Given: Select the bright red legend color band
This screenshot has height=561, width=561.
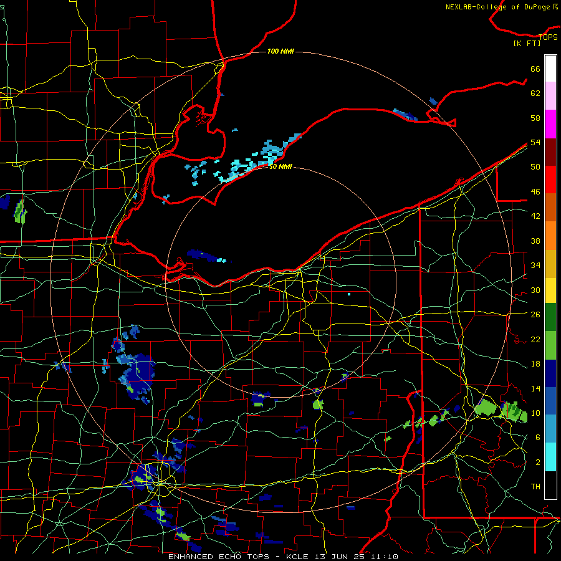Looking at the screenshot, I should click(550, 180).
